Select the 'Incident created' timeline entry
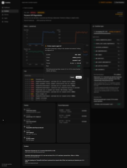The image size is (127, 168). (x=30, y=139)
